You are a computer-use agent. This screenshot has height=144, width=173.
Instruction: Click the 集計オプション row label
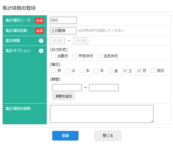click(18, 51)
